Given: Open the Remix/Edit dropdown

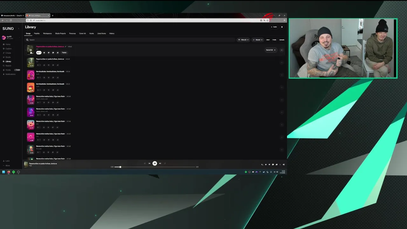Looking at the screenshot, I should click(x=271, y=50).
